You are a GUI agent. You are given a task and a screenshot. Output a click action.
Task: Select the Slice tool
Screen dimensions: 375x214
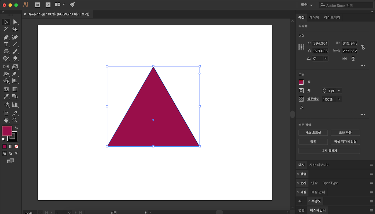pyautogui.click(x=15, y=113)
